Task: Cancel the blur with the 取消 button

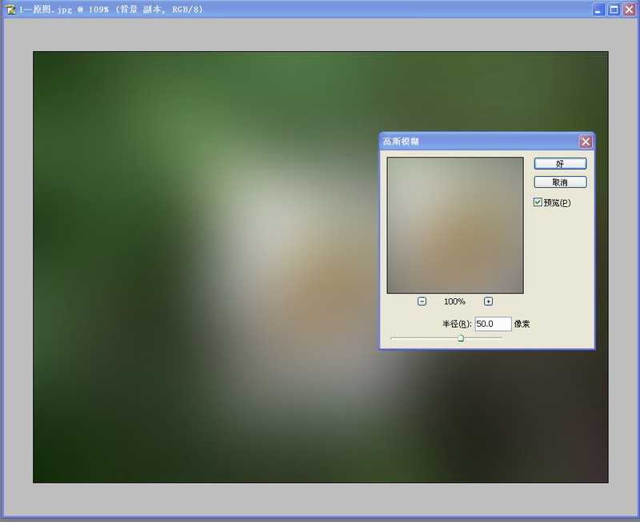Action: [x=561, y=181]
